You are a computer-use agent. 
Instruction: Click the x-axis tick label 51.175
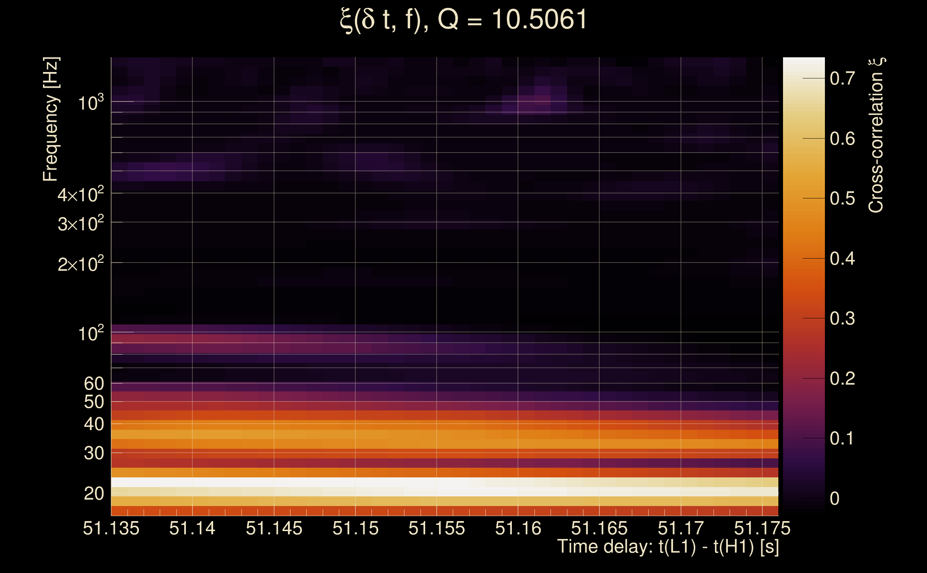tap(762, 528)
